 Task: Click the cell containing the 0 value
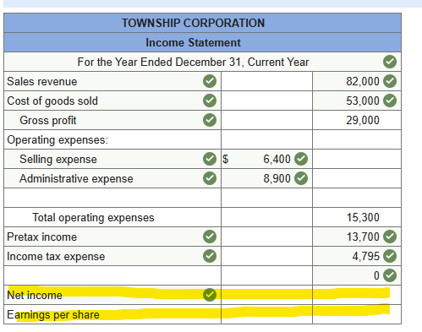click(357, 275)
